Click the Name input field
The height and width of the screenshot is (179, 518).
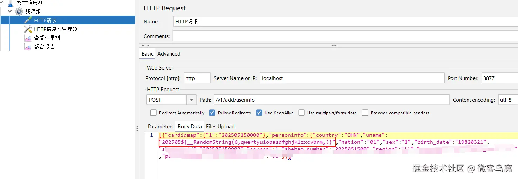346,21
